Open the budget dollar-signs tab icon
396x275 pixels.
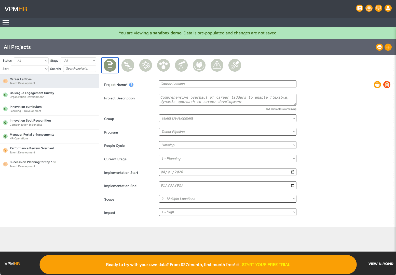[146, 65]
